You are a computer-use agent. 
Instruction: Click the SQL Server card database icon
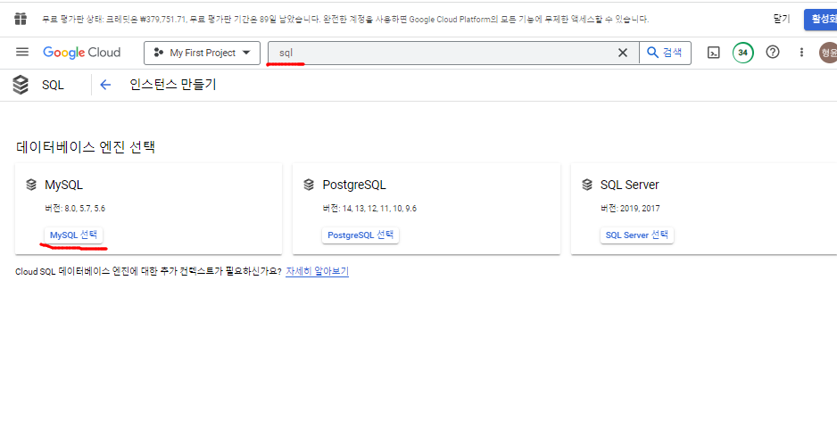click(x=586, y=185)
